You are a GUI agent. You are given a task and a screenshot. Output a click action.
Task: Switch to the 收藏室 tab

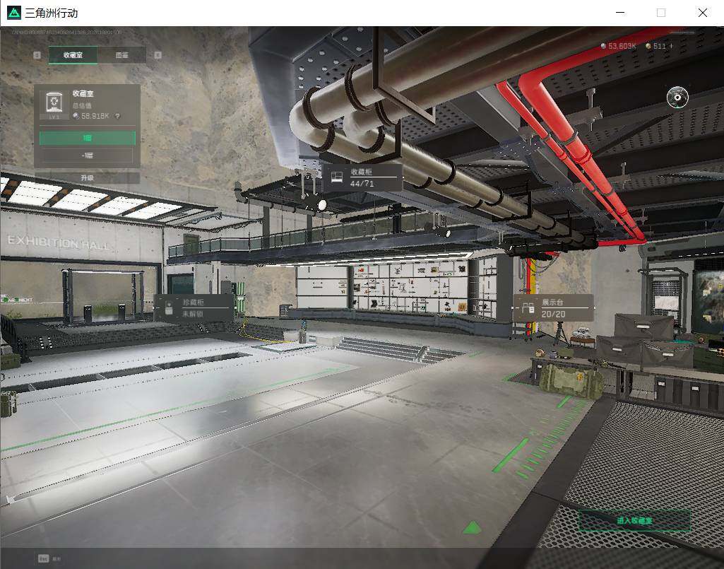(73, 55)
